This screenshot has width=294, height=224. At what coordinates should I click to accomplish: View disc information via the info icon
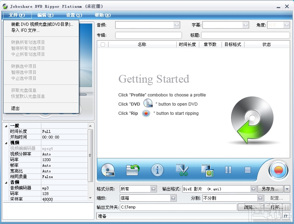tap(157, 170)
